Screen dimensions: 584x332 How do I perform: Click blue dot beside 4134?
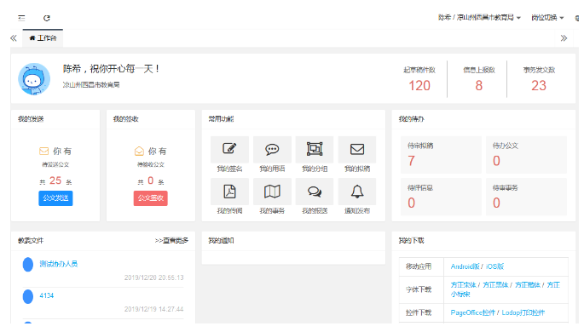(28, 296)
